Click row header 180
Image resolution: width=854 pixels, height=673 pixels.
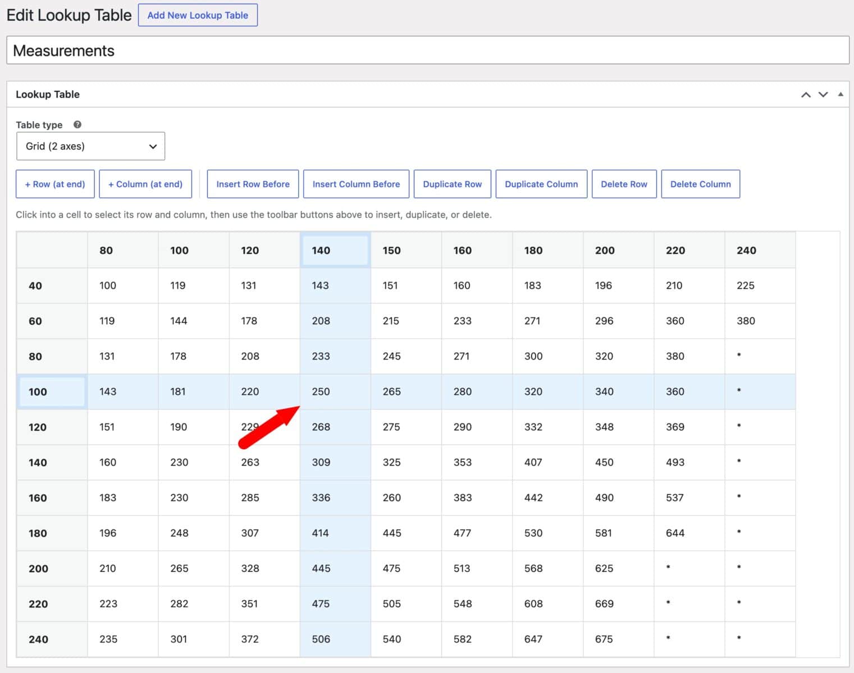(52, 533)
